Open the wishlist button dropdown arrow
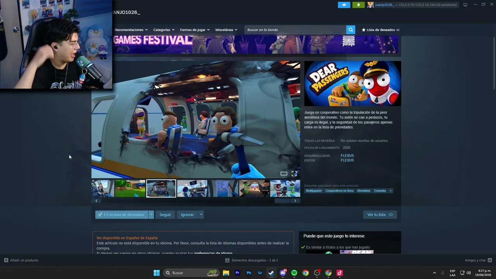This screenshot has height=279, width=496. tap(151, 215)
